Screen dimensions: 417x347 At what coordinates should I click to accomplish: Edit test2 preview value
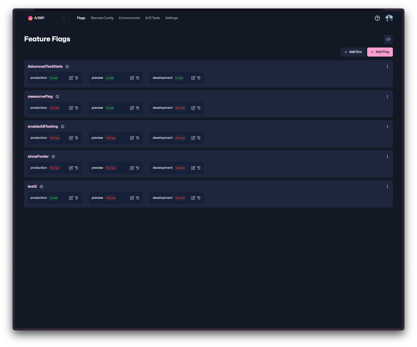tap(132, 198)
